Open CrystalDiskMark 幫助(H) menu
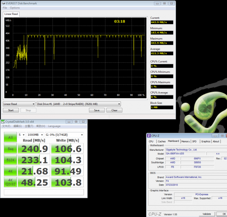This screenshot has height=217, width=227. [41, 126]
